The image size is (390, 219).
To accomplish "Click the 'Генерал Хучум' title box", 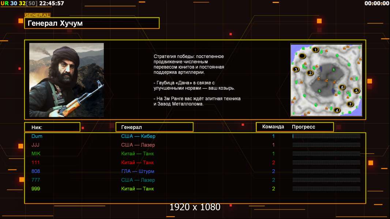I will (x=92, y=23).
